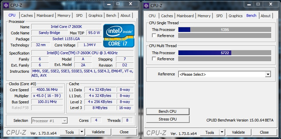The image size is (281, 139).
Task: Click the Cores count field showing 4
Action: 96,120
